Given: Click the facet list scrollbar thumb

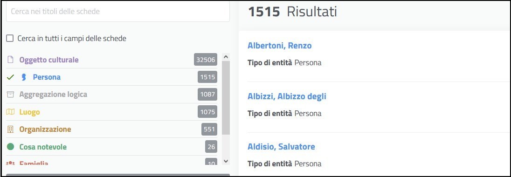Looking at the screenshot, I should (226, 98).
